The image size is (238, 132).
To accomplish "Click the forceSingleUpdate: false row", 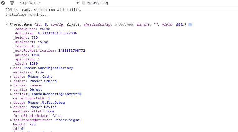I will coord(38,116).
